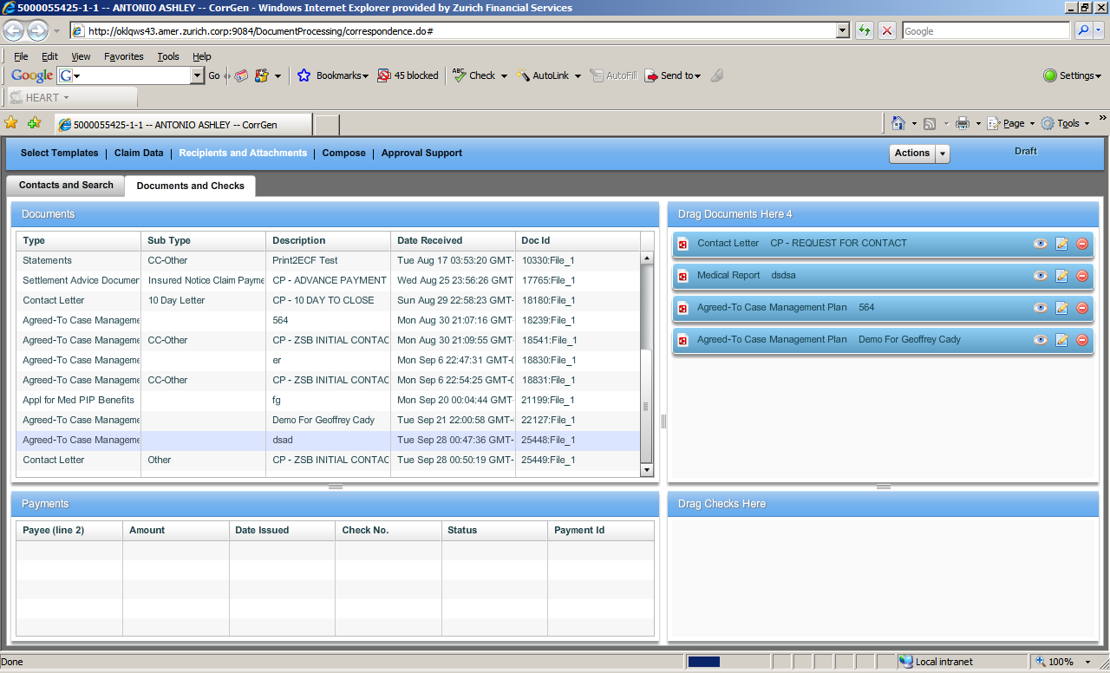The width and height of the screenshot is (1110, 673).
Task: Click the PDF icon beside Medical Report attachment
Action: 682,276
